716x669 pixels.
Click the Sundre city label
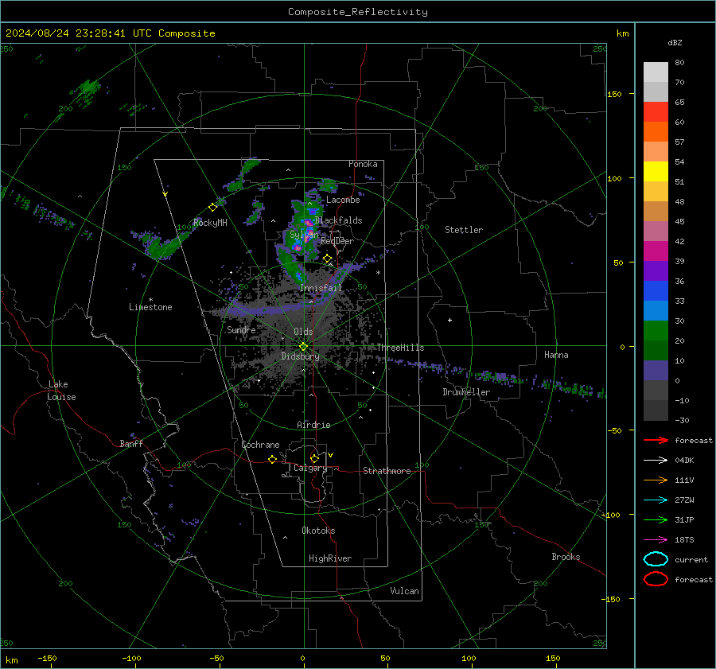point(241,330)
